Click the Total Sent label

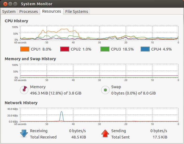121,137
